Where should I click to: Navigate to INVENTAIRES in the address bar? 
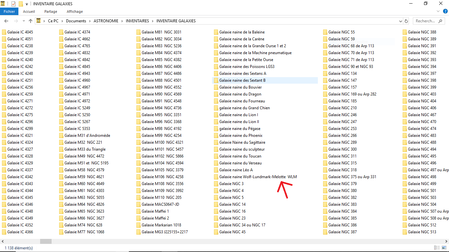(x=137, y=21)
